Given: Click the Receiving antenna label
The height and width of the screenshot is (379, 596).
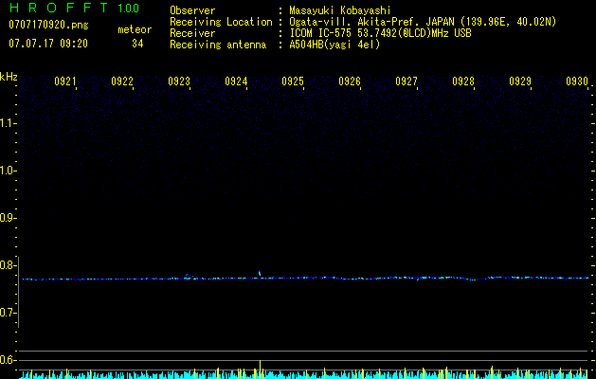Looking at the screenshot, I should (218, 45).
